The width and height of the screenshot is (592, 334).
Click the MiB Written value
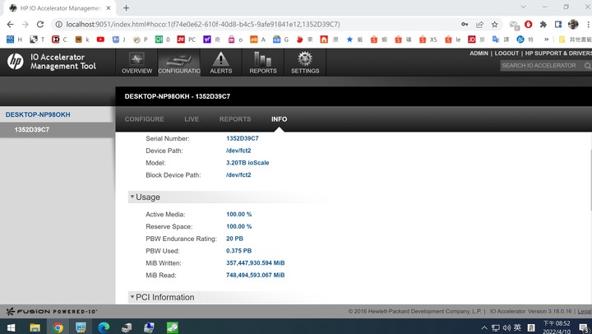tap(255, 263)
